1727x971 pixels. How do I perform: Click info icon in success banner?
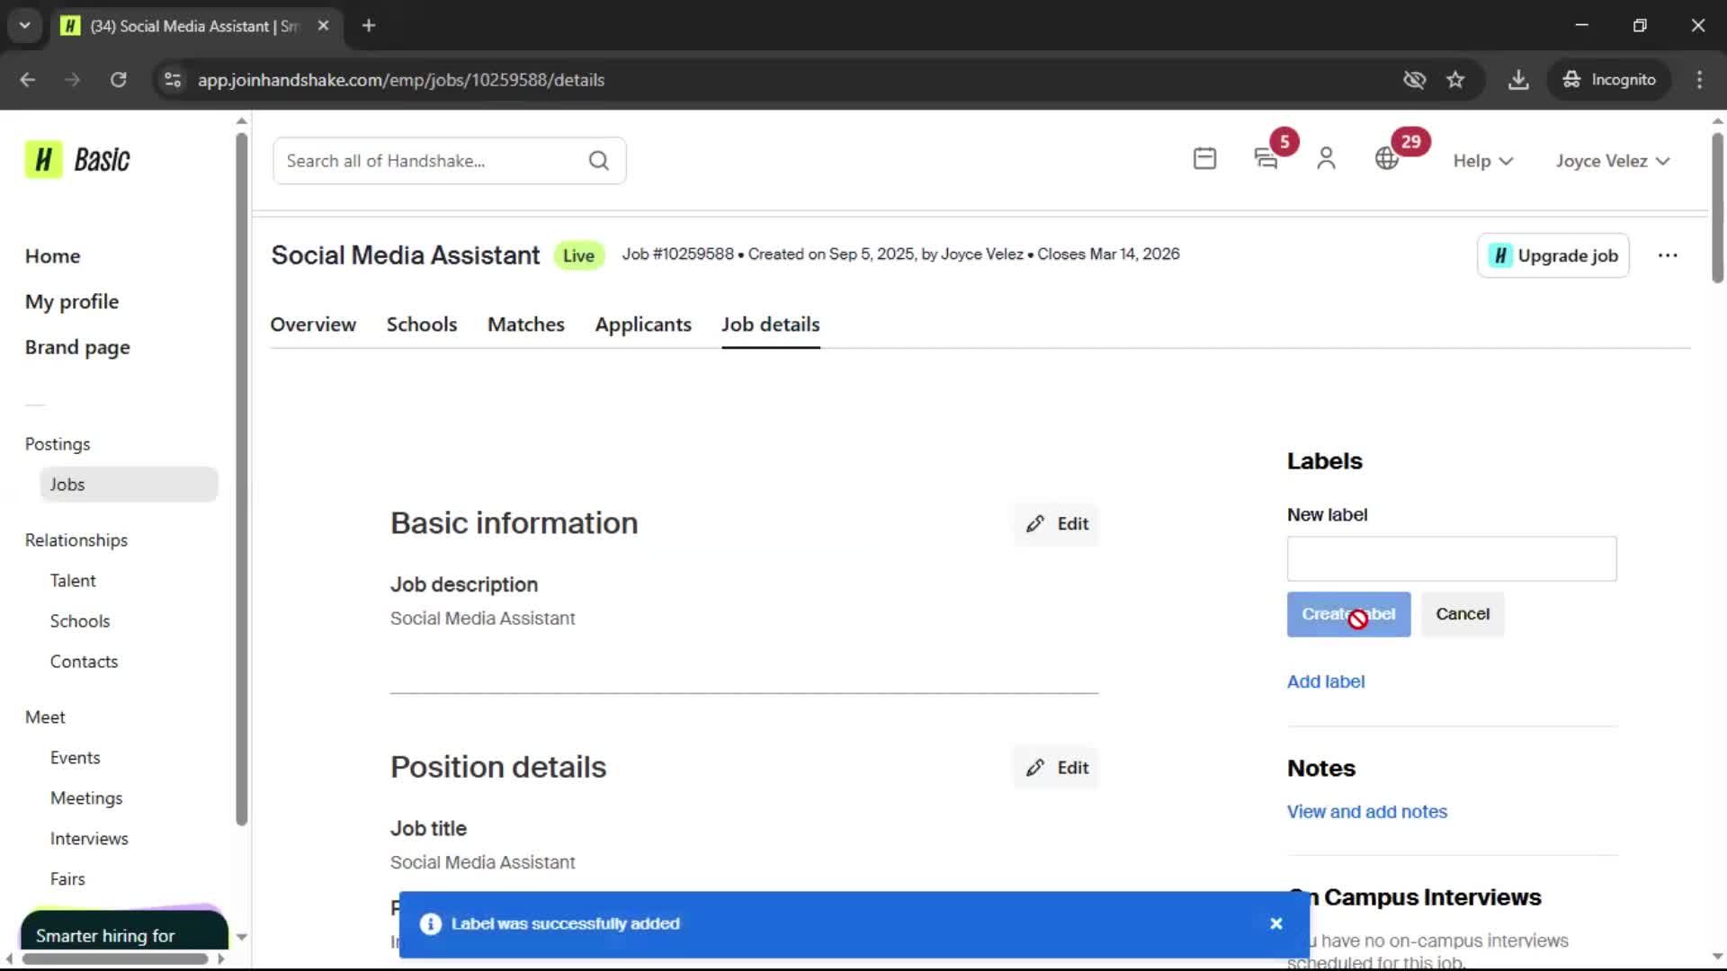[431, 923]
